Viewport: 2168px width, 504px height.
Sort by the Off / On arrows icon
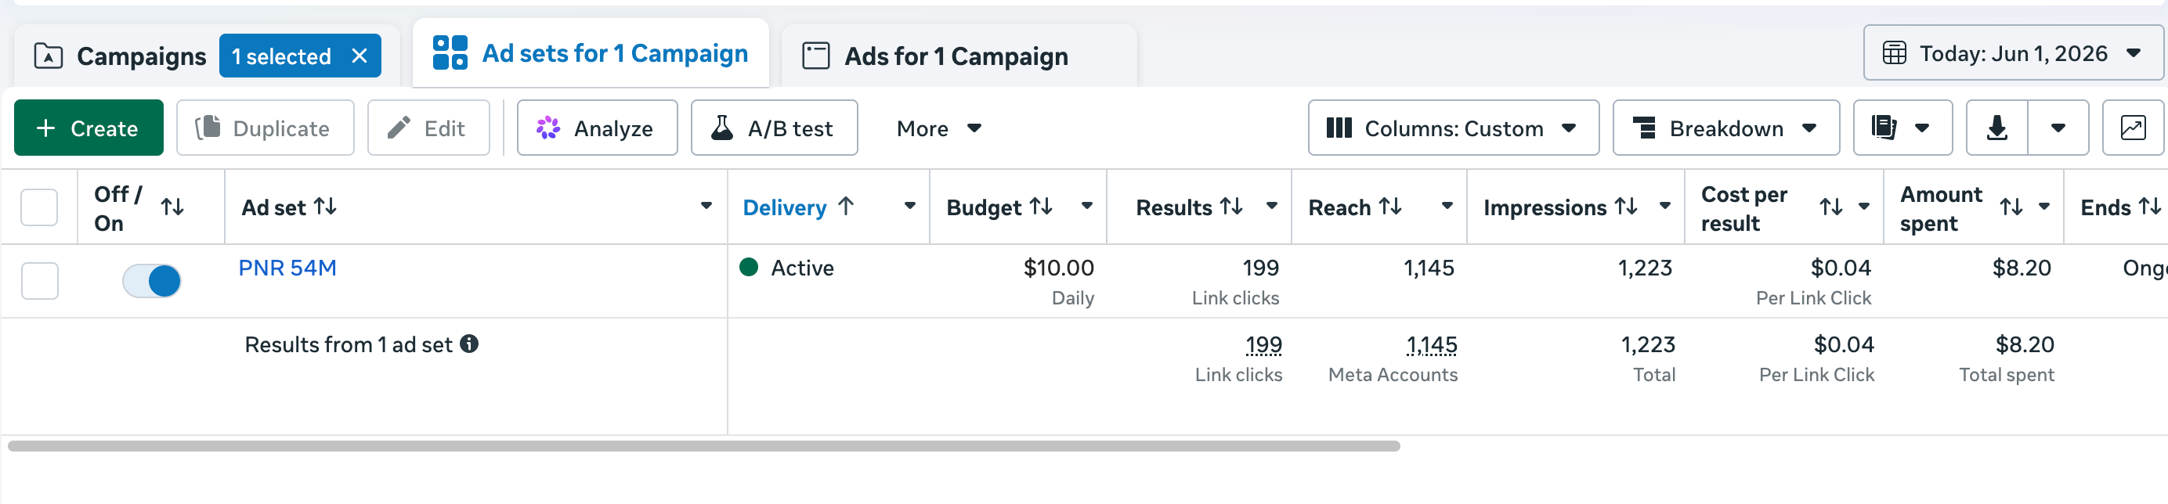pos(172,207)
